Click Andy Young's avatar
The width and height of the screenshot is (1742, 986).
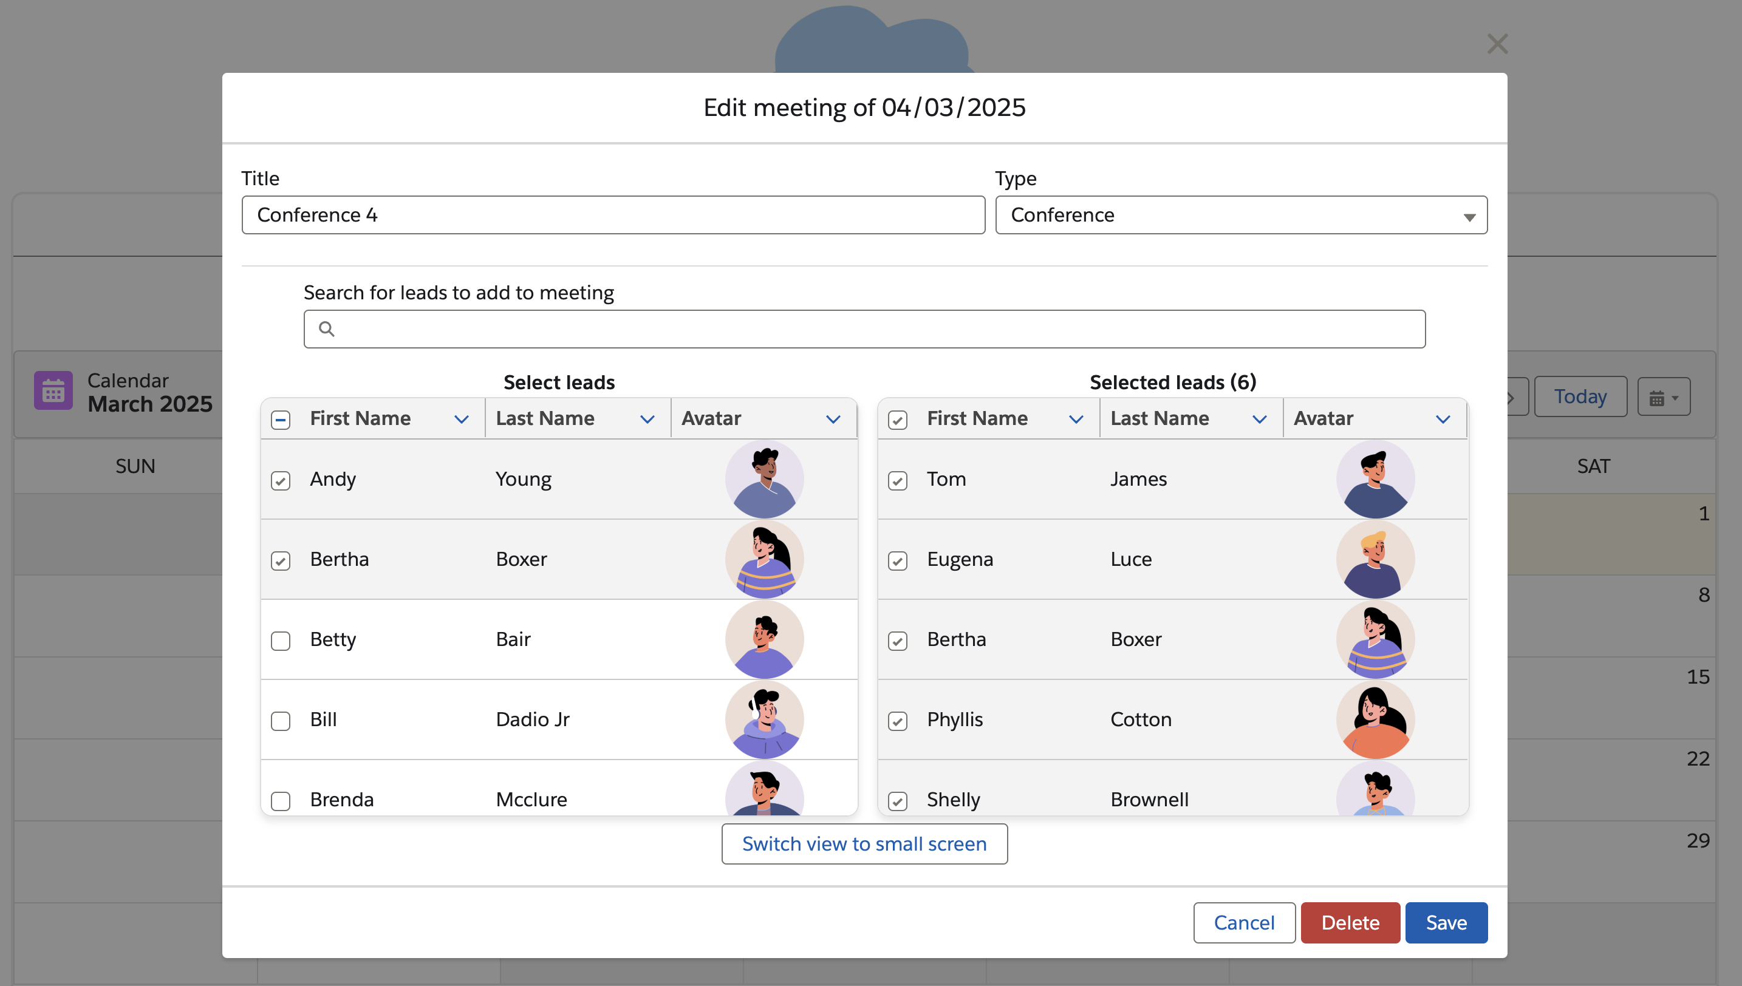(x=765, y=480)
